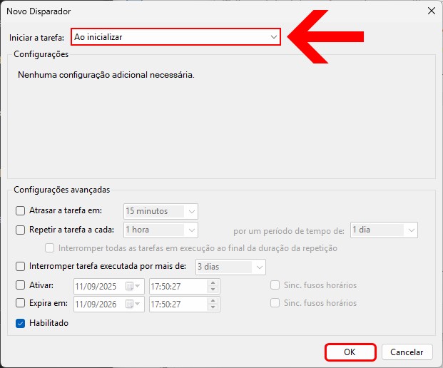Uncheck the 'Habilitado' checkbox
The width and height of the screenshot is (443, 368).
click(20, 323)
